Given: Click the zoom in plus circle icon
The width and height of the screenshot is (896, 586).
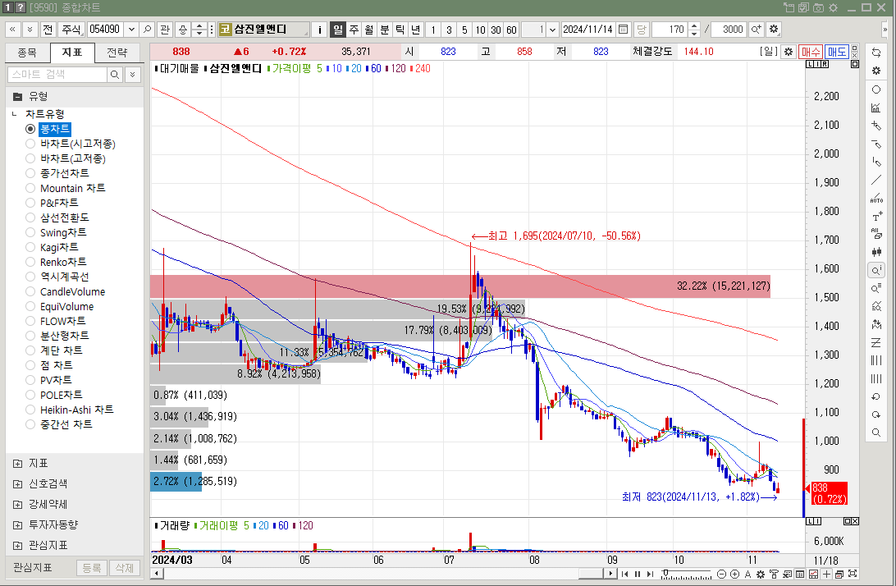Looking at the screenshot, I should (x=735, y=574).
